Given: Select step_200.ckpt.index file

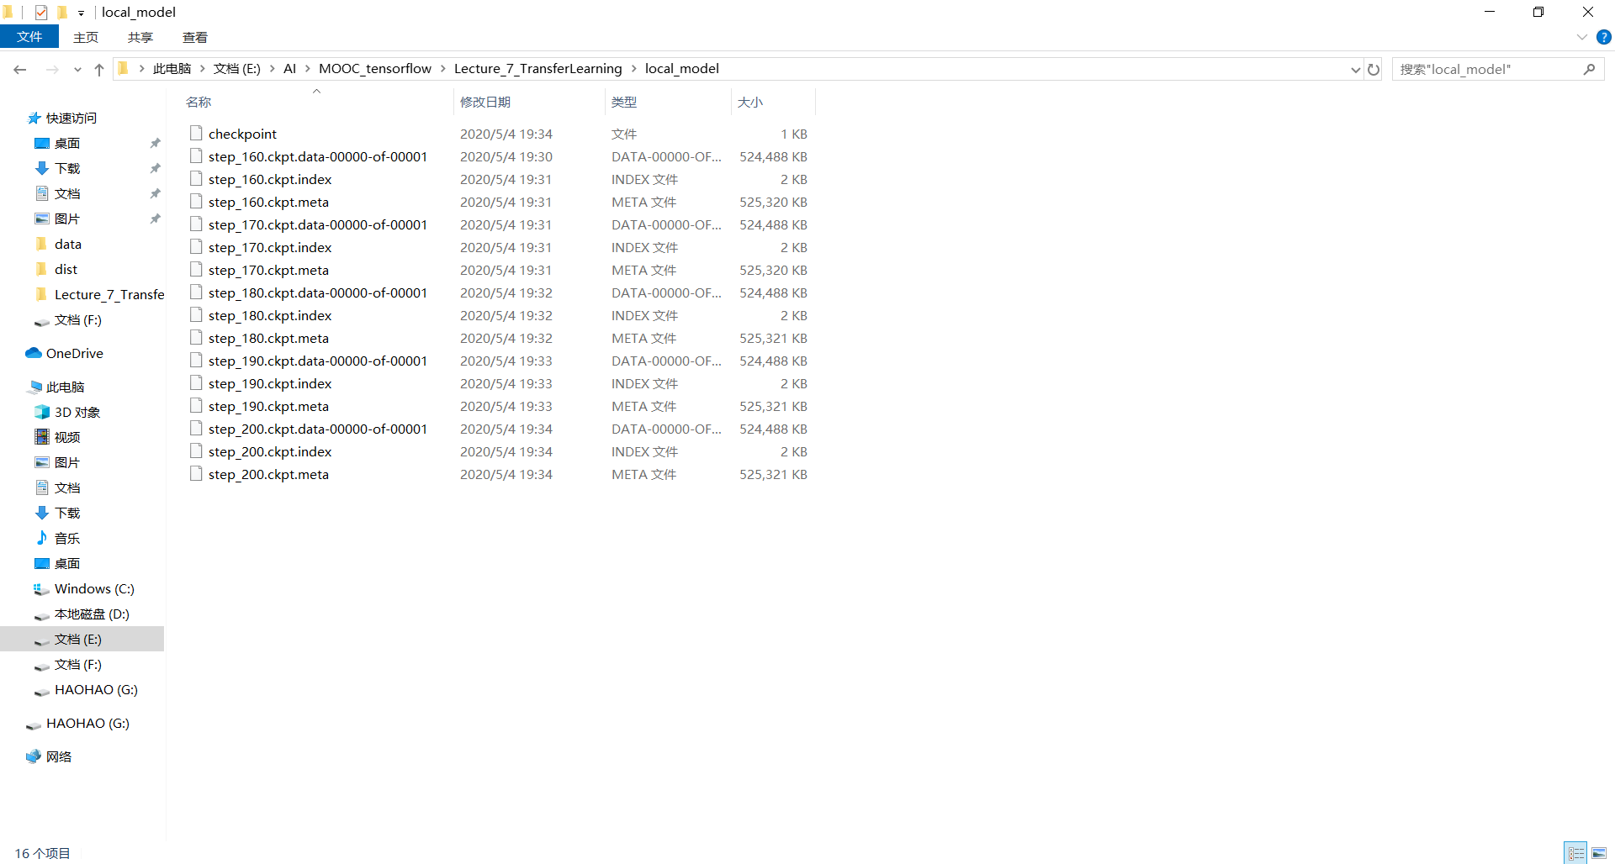Looking at the screenshot, I should tap(270, 451).
